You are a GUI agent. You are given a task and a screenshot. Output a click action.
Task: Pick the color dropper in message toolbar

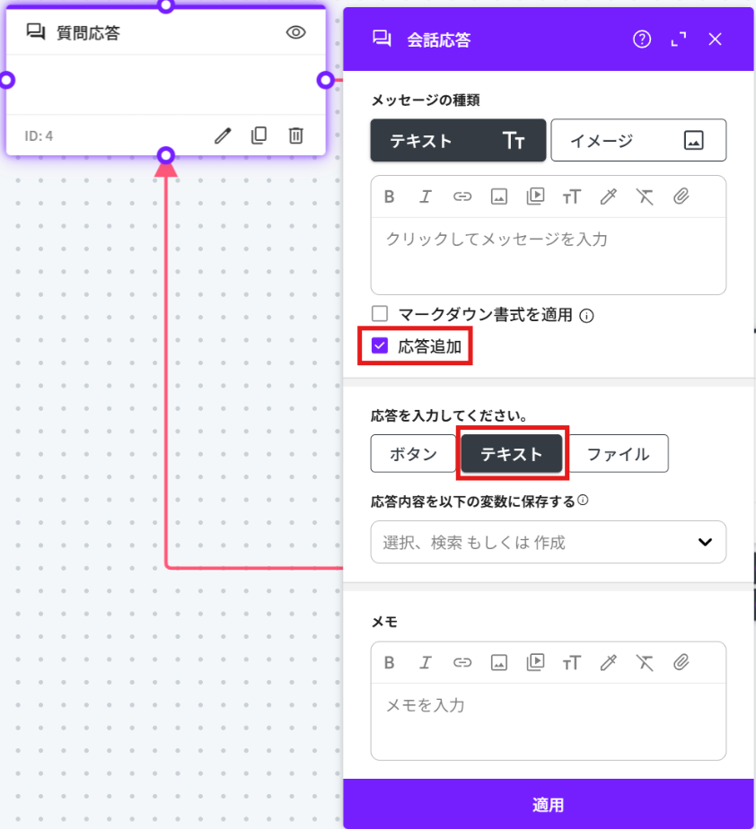tap(608, 196)
